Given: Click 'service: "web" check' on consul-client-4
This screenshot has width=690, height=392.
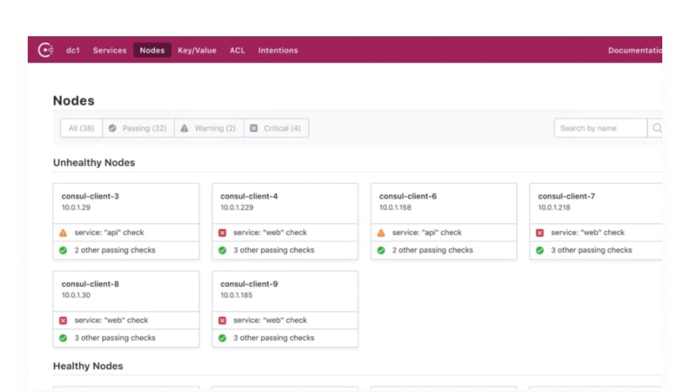Looking at the screenshot, I should tap(270, 232).
